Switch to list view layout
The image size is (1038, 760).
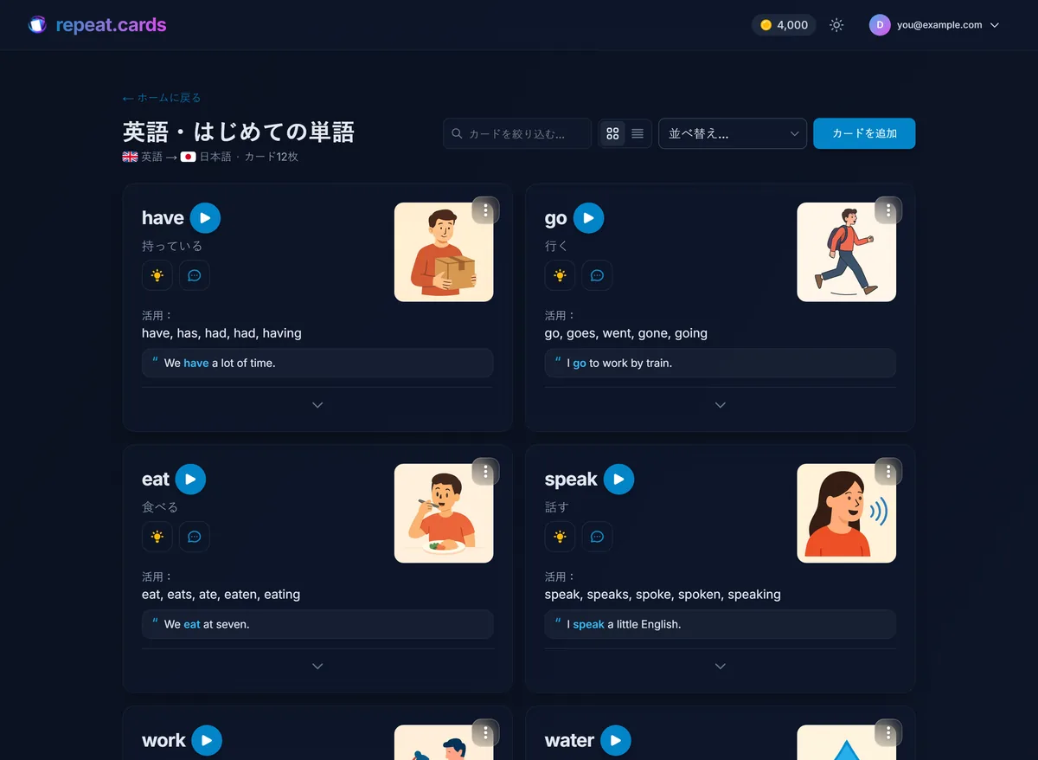[638, 134]
